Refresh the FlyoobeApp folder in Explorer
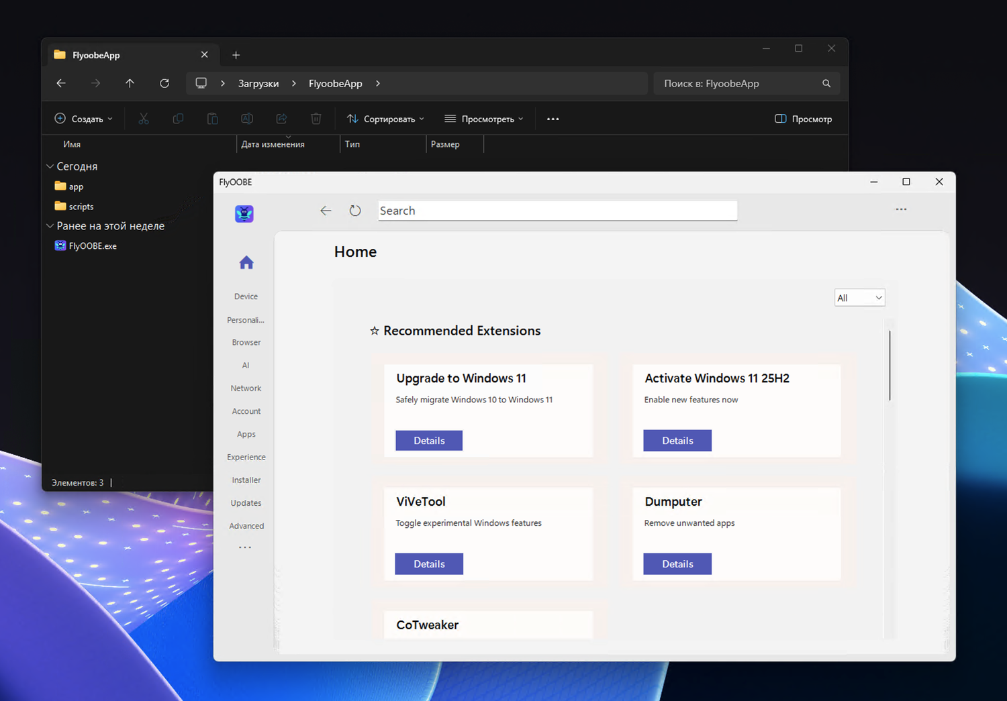The image size is (1007, 701). coord(164,83)
